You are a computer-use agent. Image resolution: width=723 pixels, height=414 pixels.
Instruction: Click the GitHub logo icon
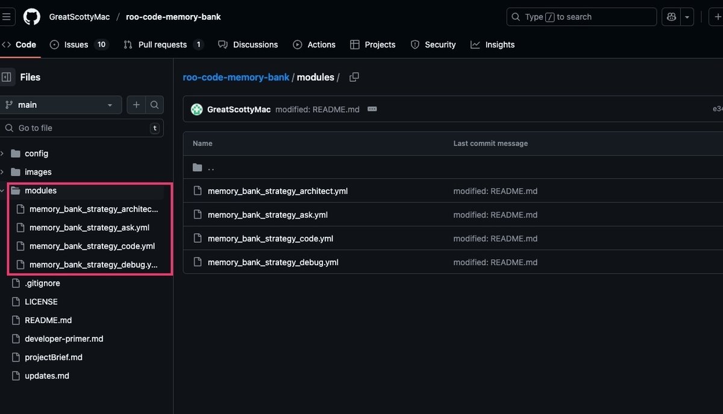click(31, 17)
